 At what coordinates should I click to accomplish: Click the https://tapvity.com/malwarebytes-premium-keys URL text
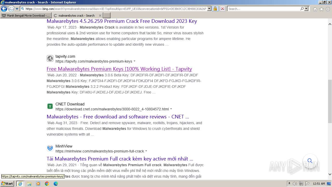(94, 62)
